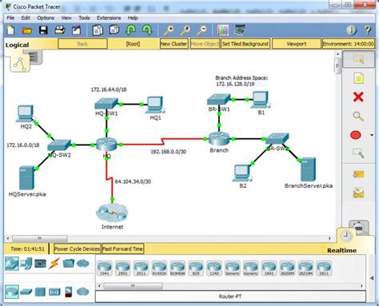
Task: Click the Zoom In magnifier icon
Action: coord(169,30)
